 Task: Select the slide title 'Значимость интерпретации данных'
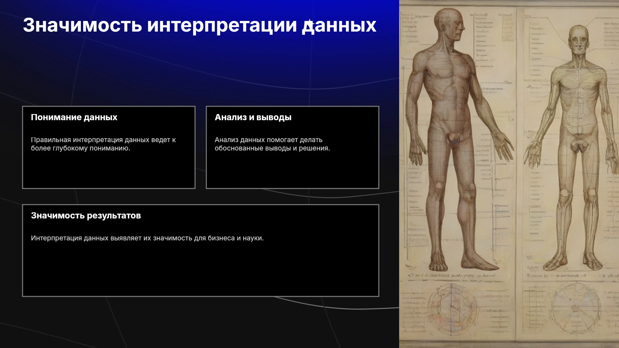click(x=200, y=25)
